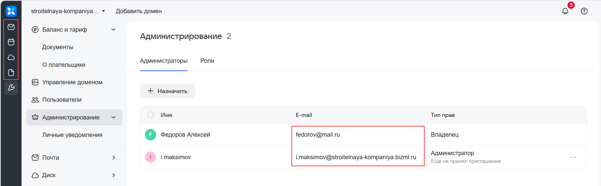
Task: Switch to the Администраторы tab
Action: [x=164, y=61]
